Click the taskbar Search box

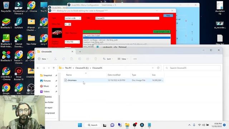[93, 125]
